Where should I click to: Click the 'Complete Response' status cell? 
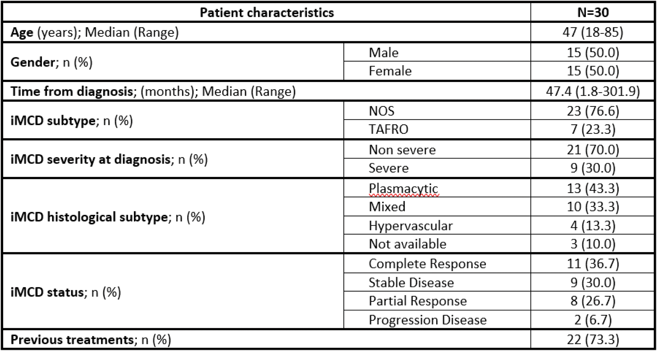pyautogui.click(x=427, y=264)
